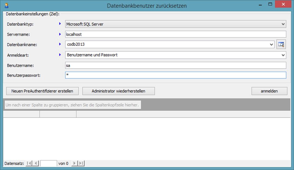Open the Anmeldeart dropdown
This screenshot has height=170, width=294.
tap(283, 55)
